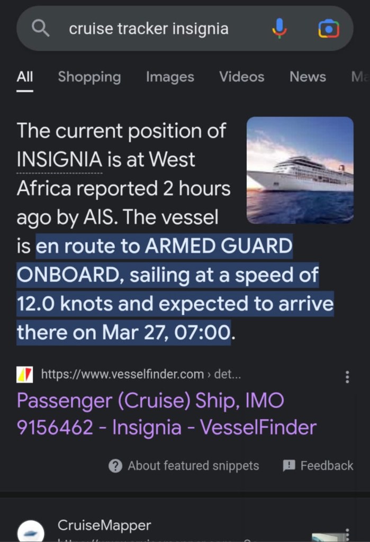
Task: Open the News tab
Action: click(x=308, y=77)
